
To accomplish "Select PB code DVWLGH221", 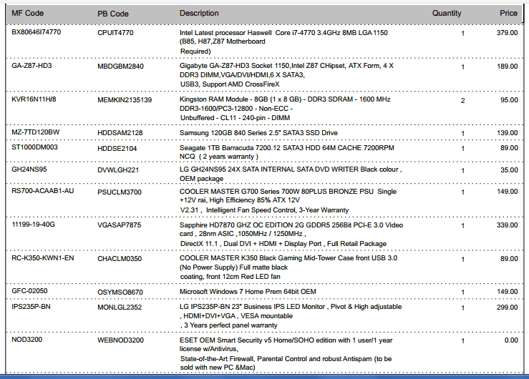I will point(118,170).
